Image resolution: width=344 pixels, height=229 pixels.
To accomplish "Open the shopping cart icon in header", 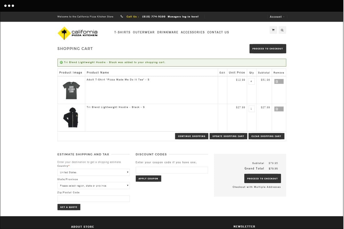I will [273, 30].
